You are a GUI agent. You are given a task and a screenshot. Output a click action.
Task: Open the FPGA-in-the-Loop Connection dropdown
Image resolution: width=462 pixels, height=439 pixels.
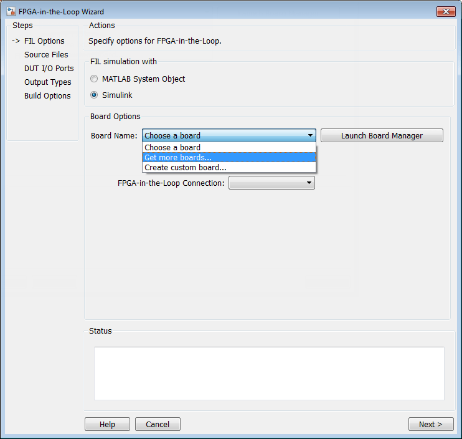click(x=271, y=183)
